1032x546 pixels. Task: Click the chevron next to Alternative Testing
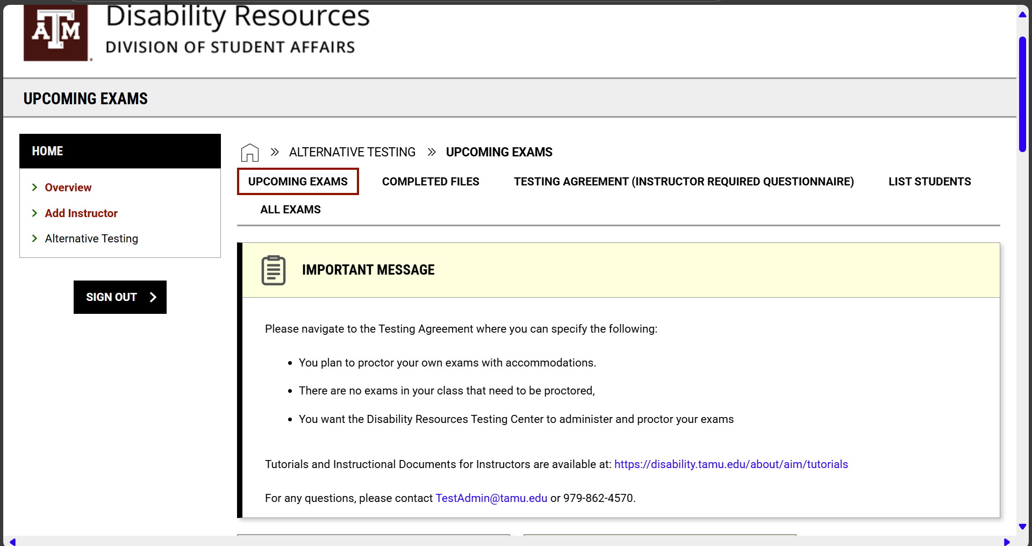34,239
